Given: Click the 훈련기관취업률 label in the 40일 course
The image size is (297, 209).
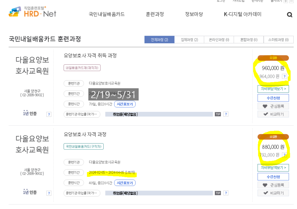Looking at the screenshot, I should (x=82, y=193).
